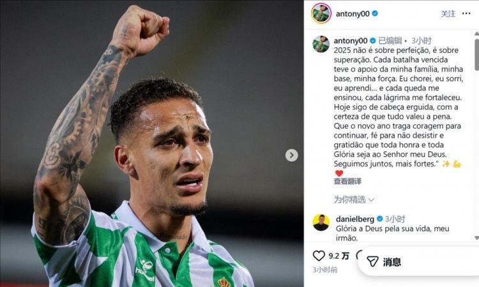Click the paper-plane message icon

tap(372, 261)
